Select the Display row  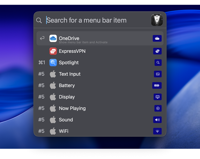pyautogui.click(x=100, y=97)
